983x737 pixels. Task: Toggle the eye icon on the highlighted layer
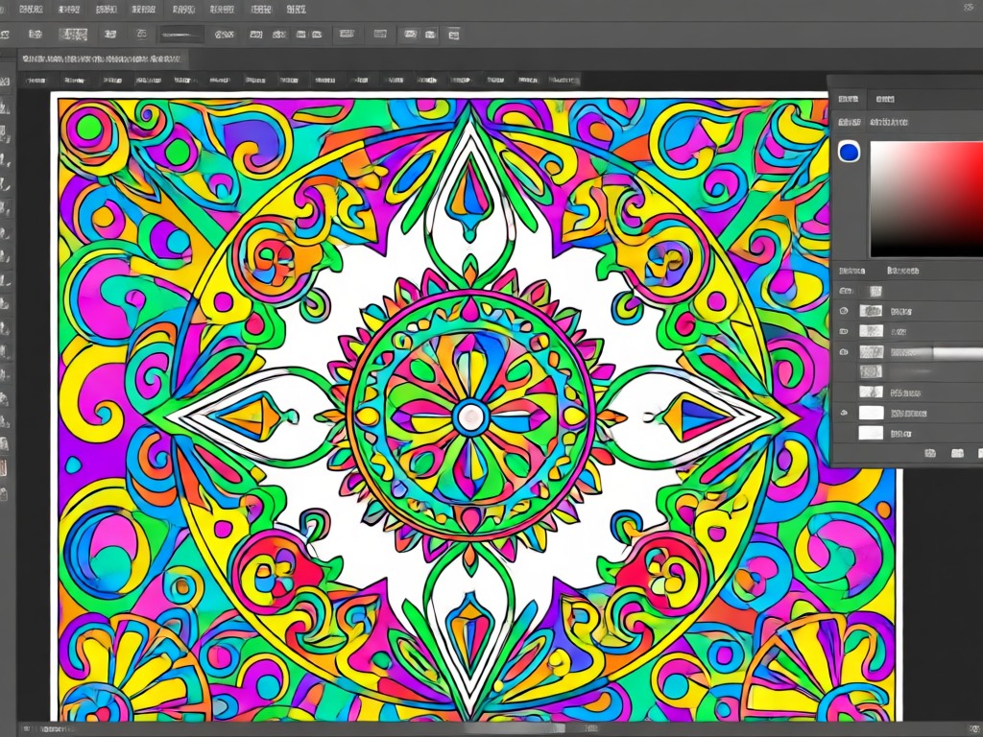click(x=844, y=352)
